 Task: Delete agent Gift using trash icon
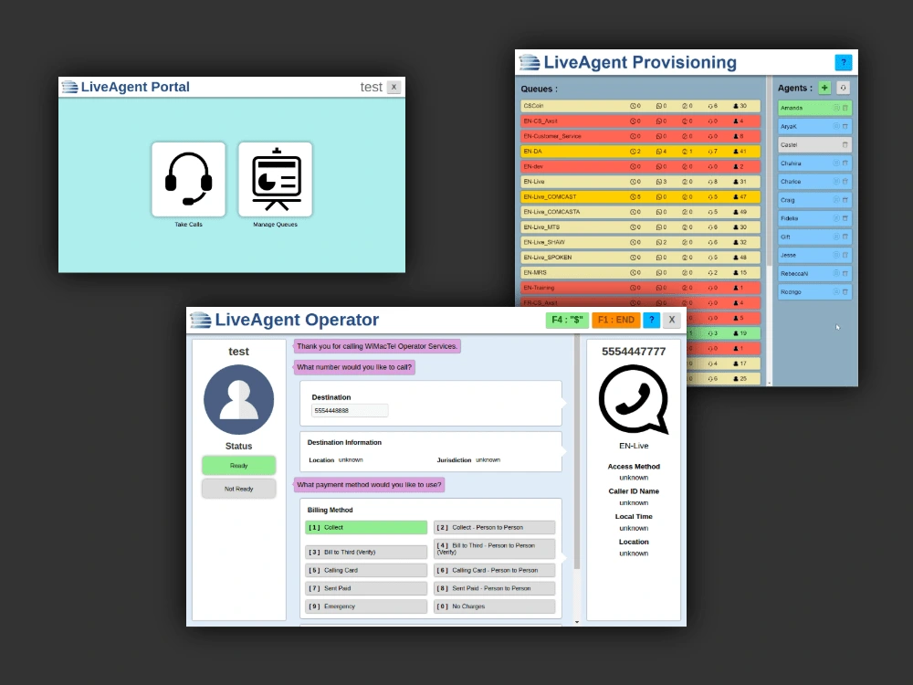pos(845,237)
